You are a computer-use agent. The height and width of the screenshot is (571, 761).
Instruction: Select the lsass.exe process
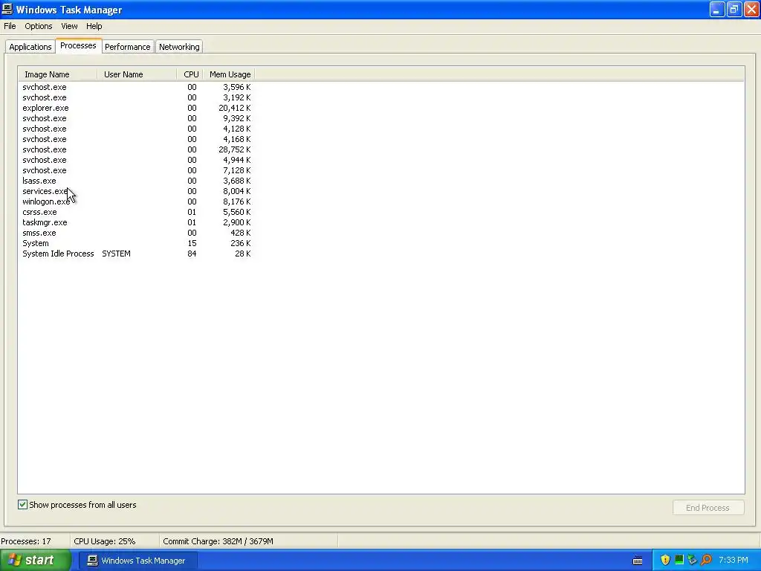[x=137, y=181]
